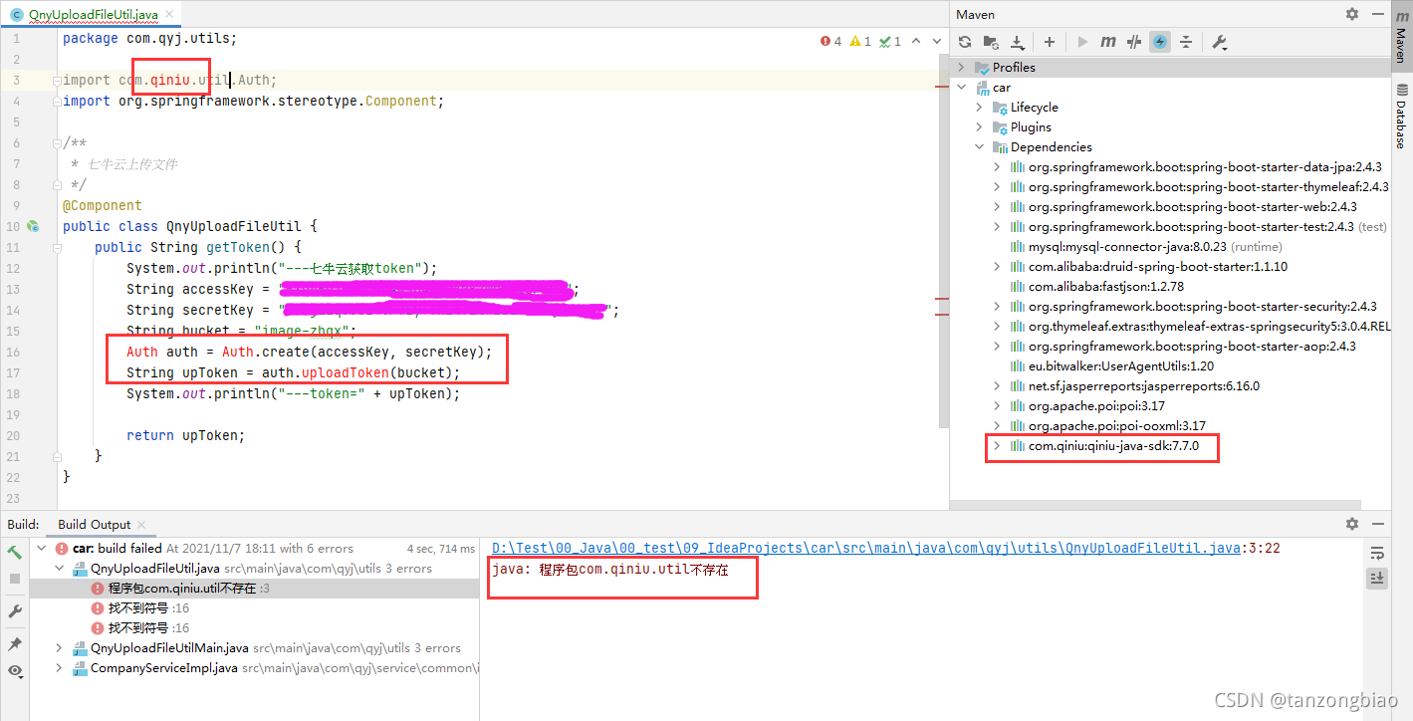
Task: Open Maven settings via wrench icon
Action: [x=1221, y=41]
